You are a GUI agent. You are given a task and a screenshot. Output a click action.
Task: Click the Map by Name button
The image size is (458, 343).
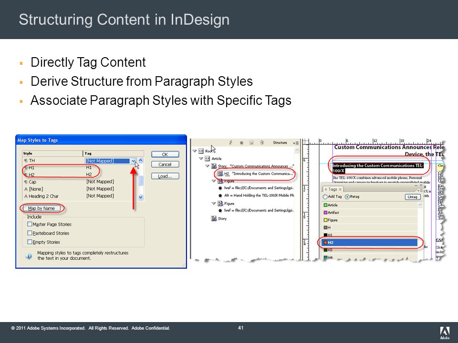tap(42, 208)
